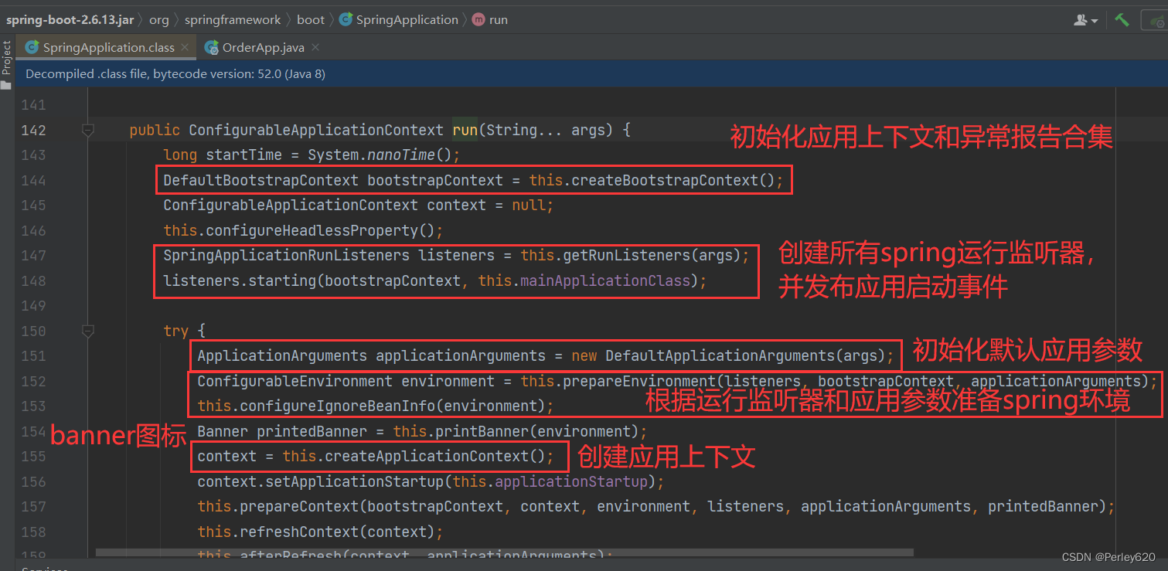Click the 'try {' keyword line
This screenshot has width=1168, height=571.
coord(184,331)
